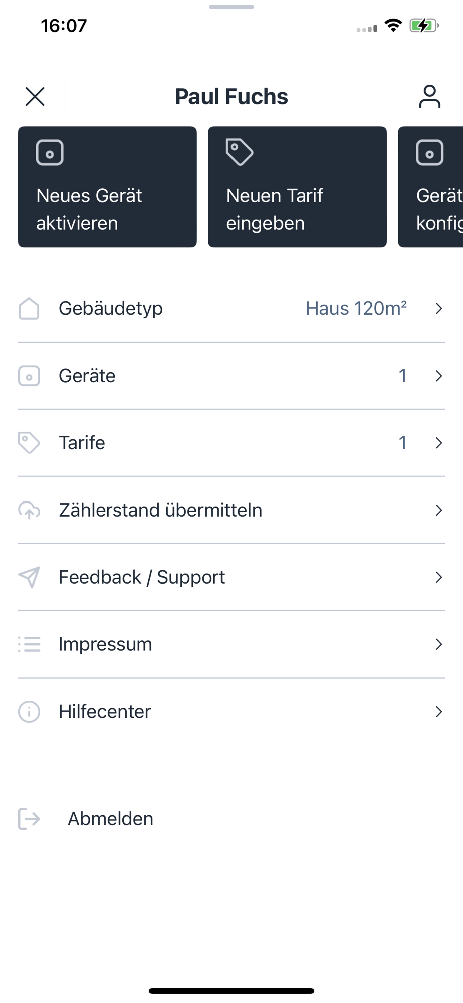Tap the Haus 120m² value
This screenshot has width=463, height=1003.
(x=356, y=308)
